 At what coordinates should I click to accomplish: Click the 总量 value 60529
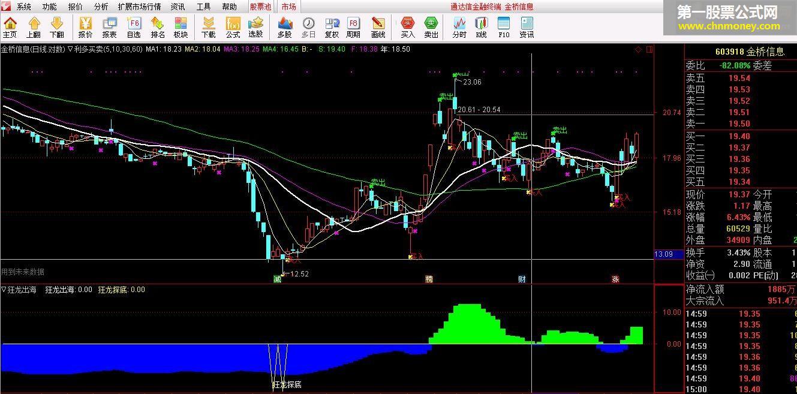click(x=738, y=229)
